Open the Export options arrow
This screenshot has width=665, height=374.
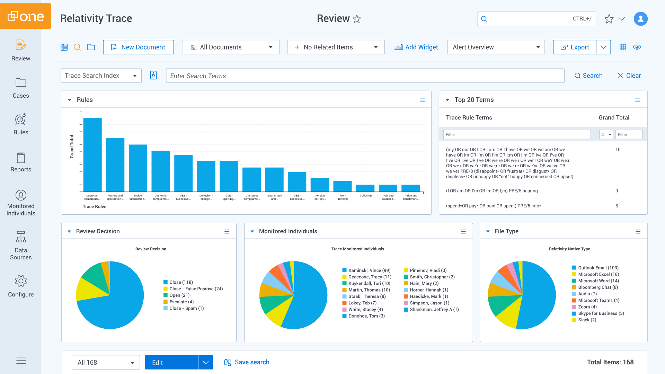[x=603, y=47]
